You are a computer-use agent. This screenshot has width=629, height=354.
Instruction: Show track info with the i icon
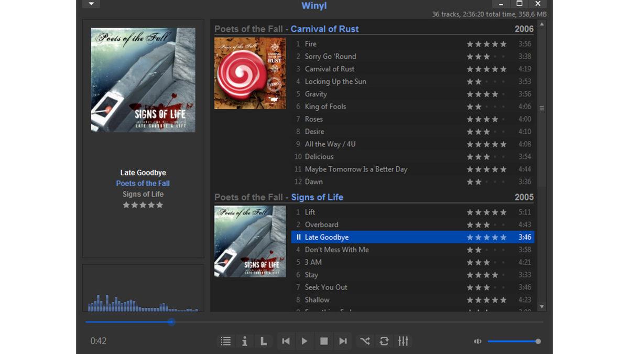pyautogui.click(x=244, y=341)
